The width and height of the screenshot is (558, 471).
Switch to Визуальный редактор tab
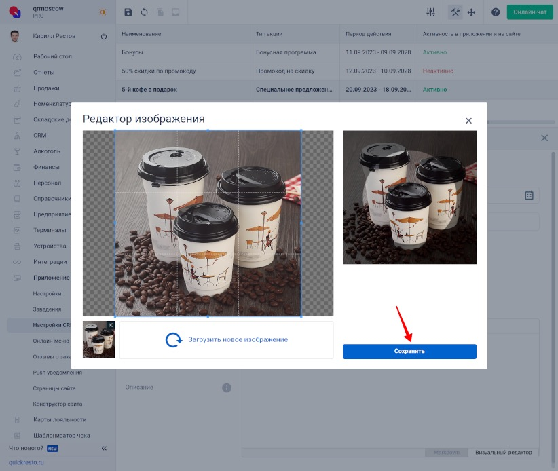pos(503,452)
